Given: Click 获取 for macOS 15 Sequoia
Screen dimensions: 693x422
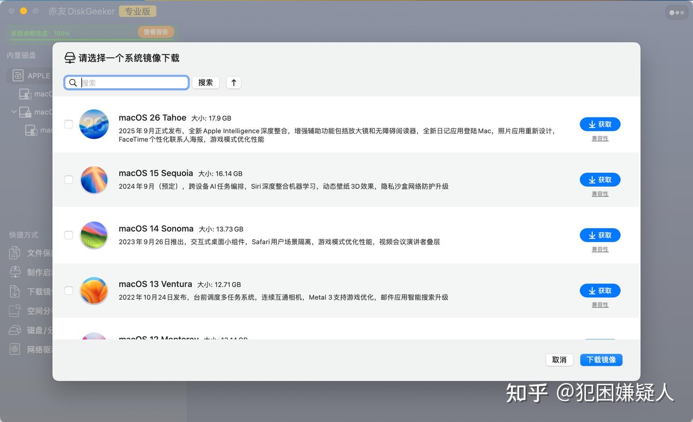Looking at the screenshot, I should (x=600, y=179).
